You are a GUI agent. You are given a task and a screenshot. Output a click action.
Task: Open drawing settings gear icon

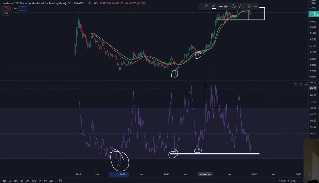point(233,6)
